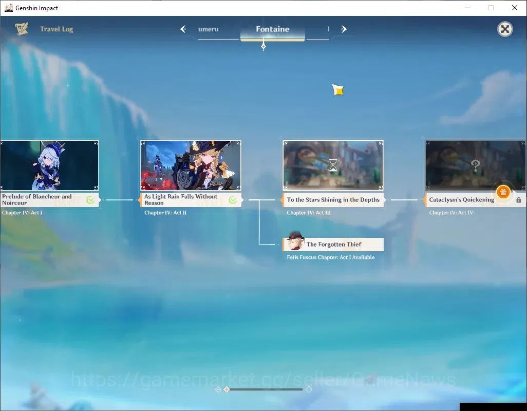This screenshot has height=411, width=527.
Task: Open As Light Rain Falls Without Reason thumbnail
Action: 191,165
